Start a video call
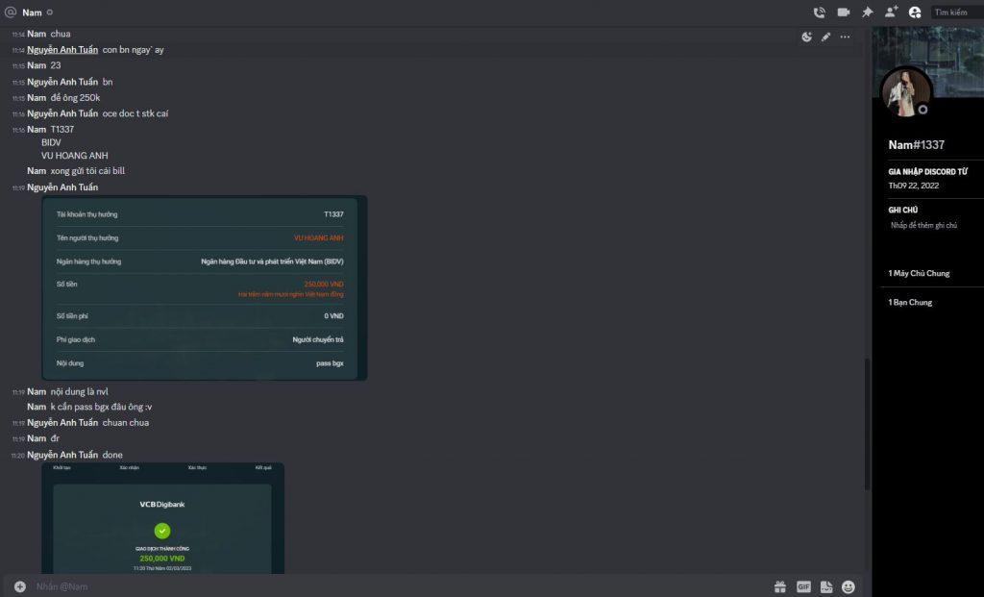This screenshot has width=984, height=597. pyautogui.click(x=843, y=12)
